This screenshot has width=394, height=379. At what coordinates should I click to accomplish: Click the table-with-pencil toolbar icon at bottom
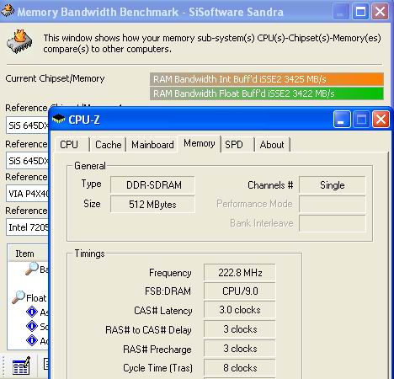[21, 366]
